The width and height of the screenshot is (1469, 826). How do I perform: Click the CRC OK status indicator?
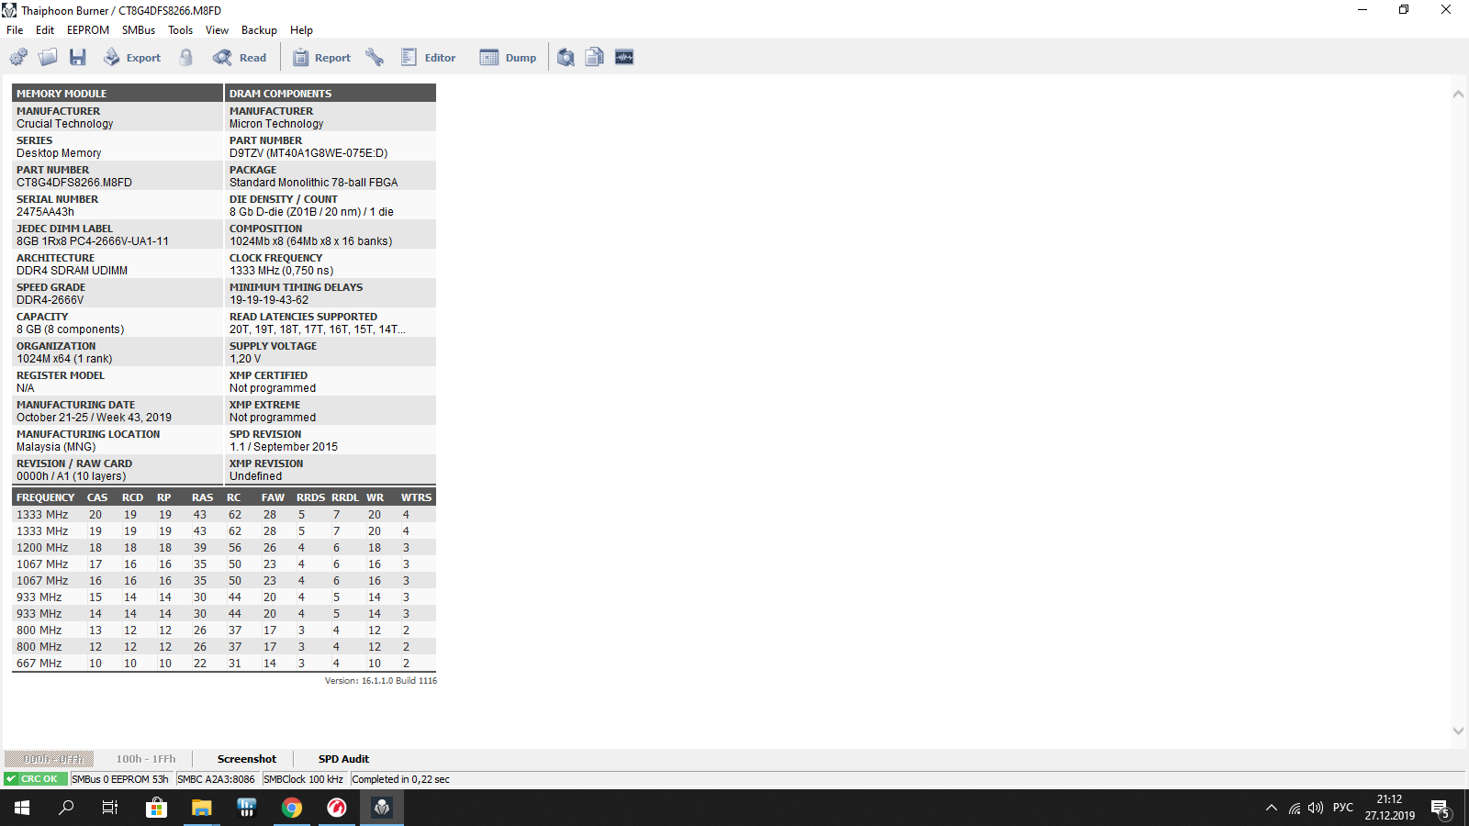tap(36, 779)
